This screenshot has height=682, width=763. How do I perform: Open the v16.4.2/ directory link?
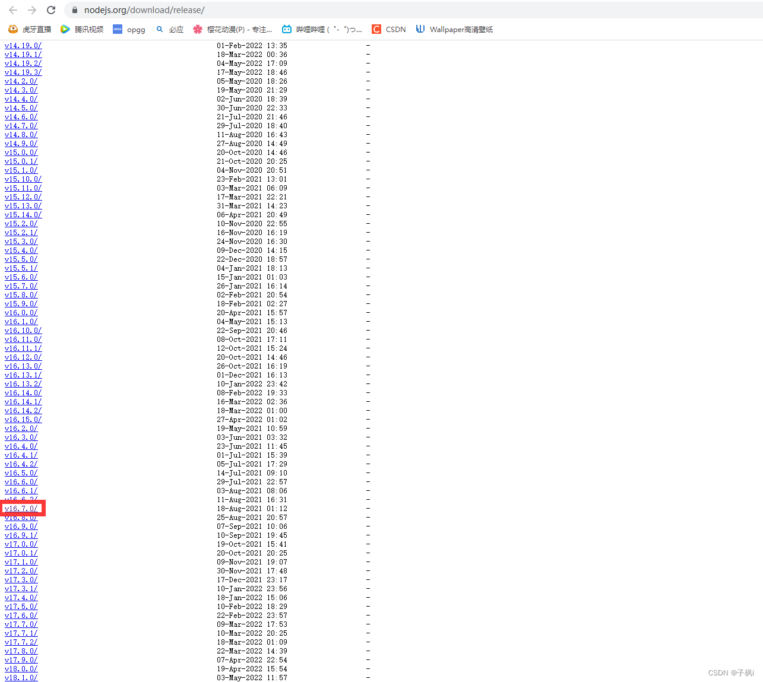[21, 464]
